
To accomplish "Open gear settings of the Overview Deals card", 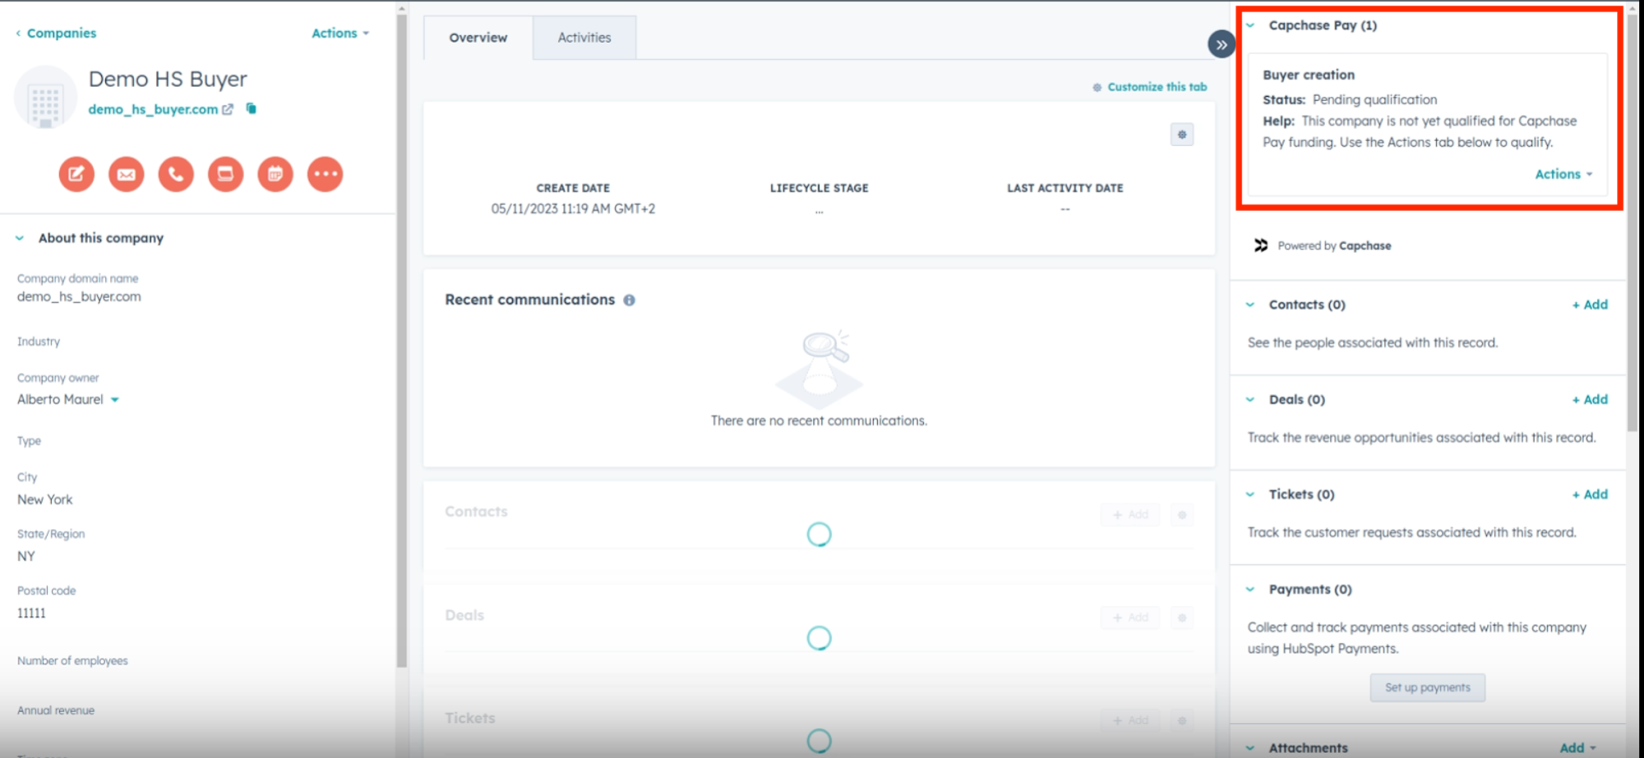I will (1182, 618).
